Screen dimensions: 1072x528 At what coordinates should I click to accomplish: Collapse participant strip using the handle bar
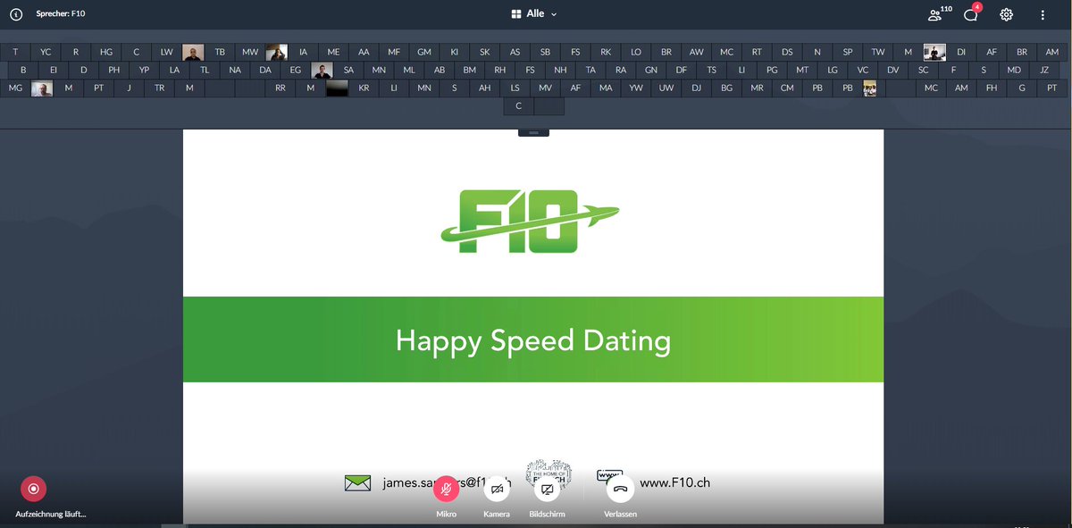pyautogui.click(x=533, y=132)
